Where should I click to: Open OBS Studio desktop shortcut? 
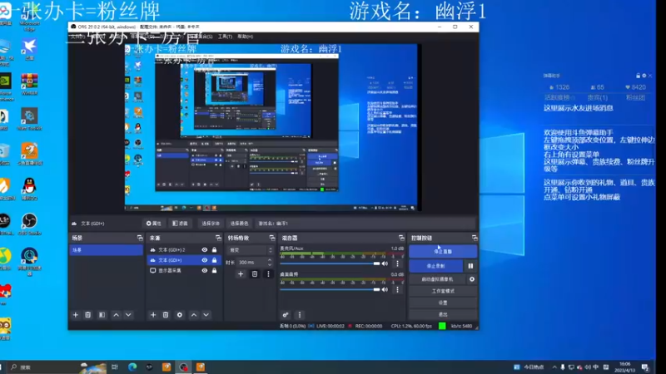[x=29, y=224]
